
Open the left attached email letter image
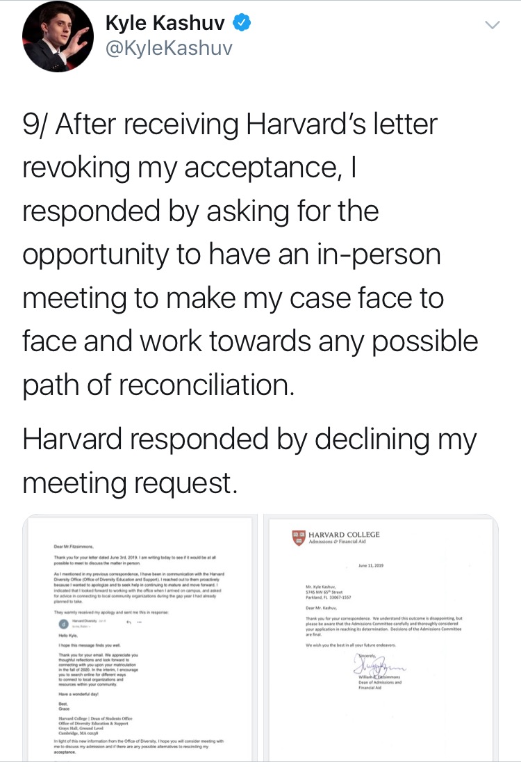140,637
